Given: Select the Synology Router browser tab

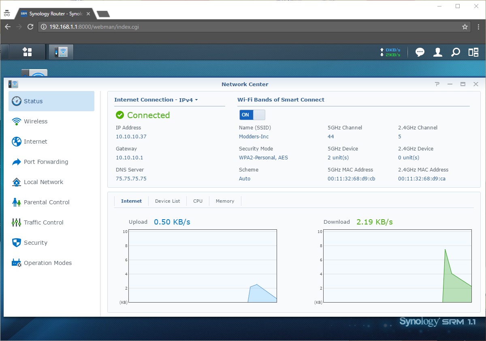Looking at the screenshot, I should pyautogui.click(x=55, y=14).
